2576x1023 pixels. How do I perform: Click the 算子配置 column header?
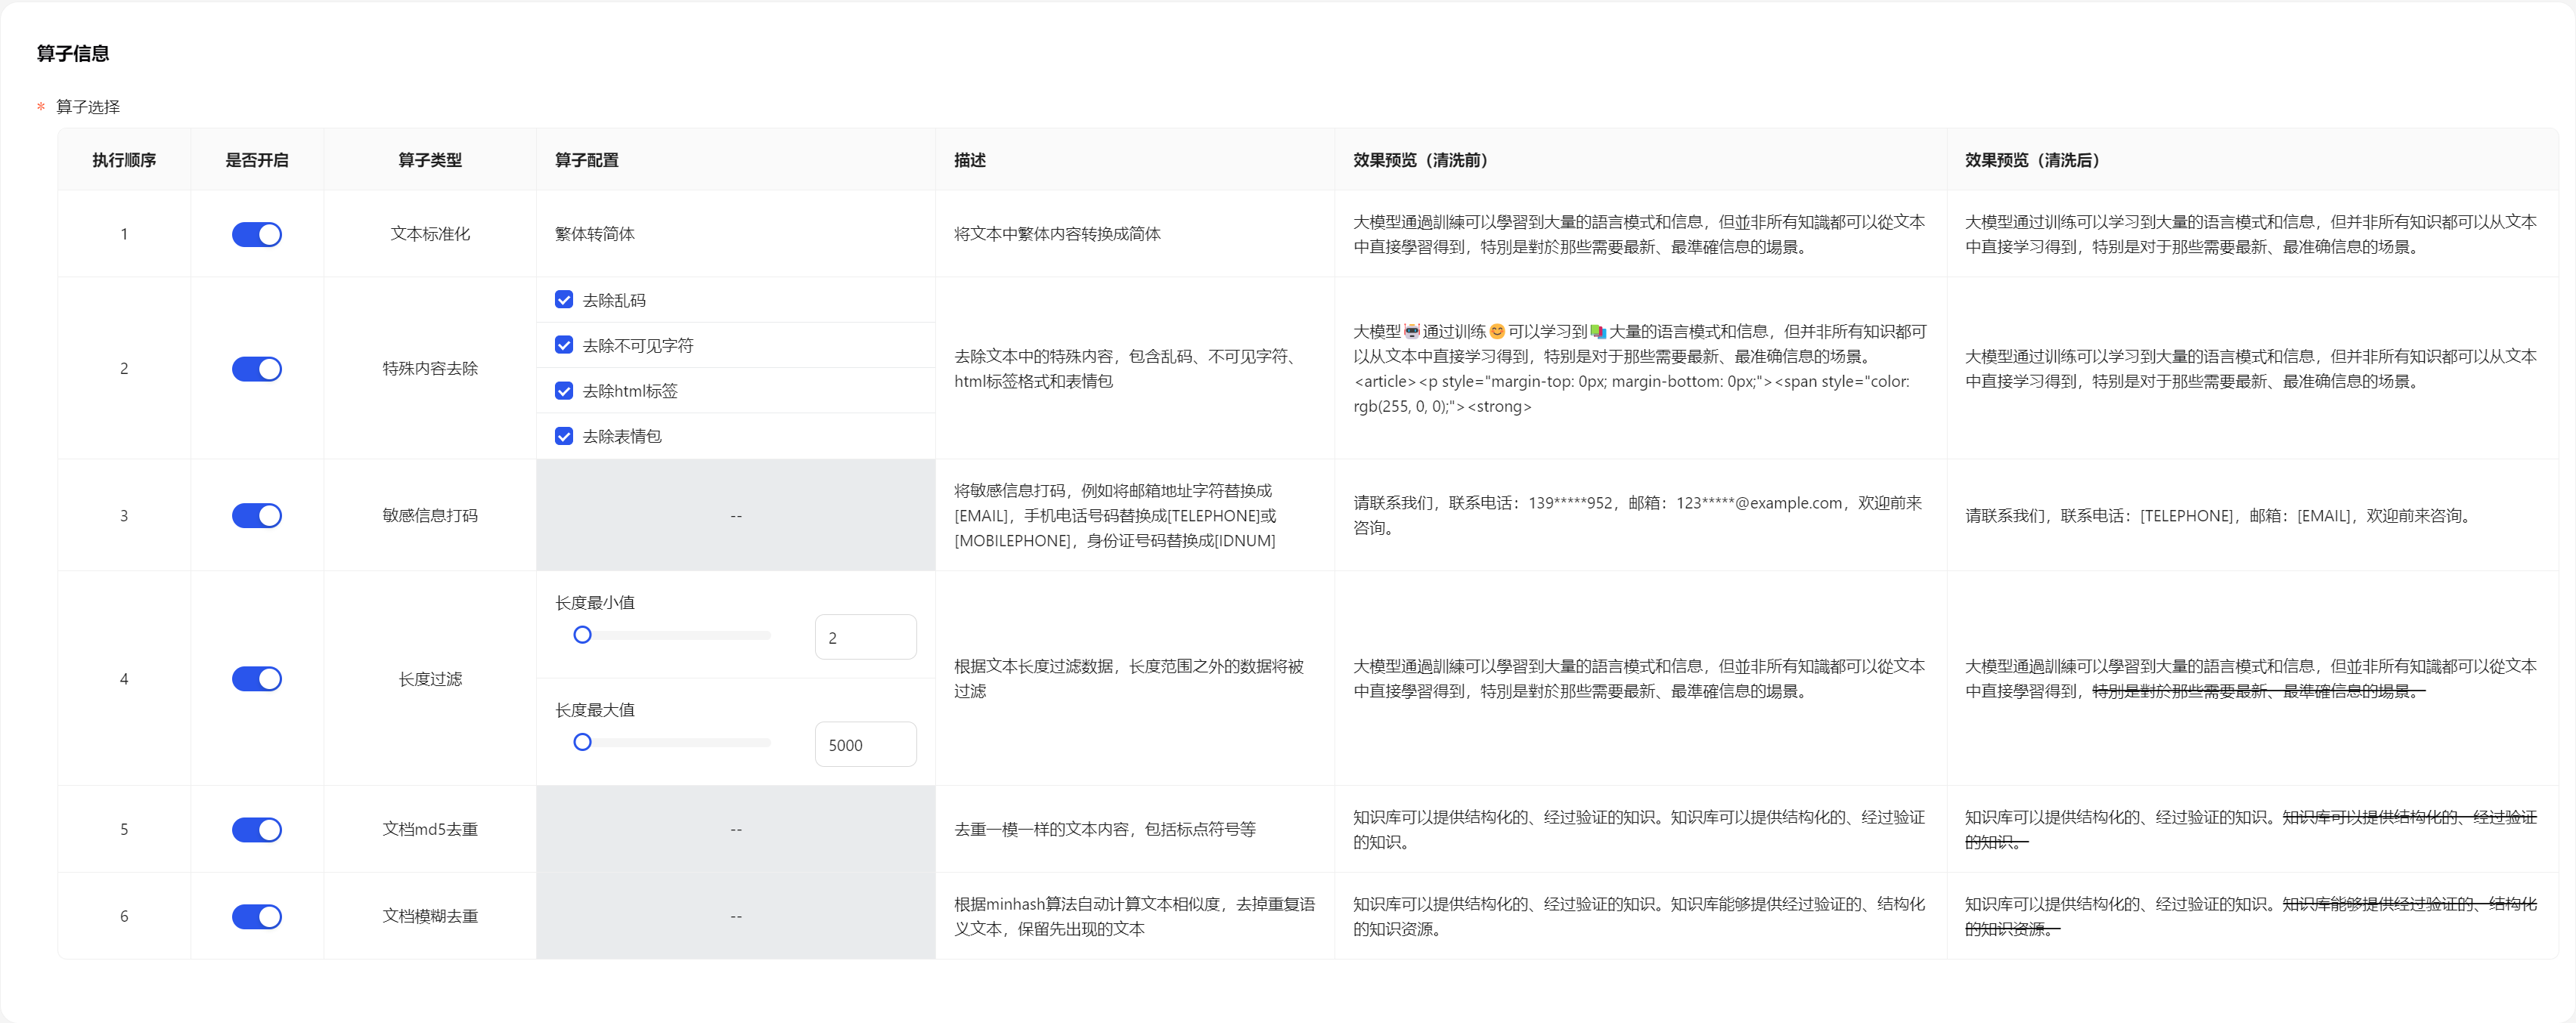(x=587, y=160)
